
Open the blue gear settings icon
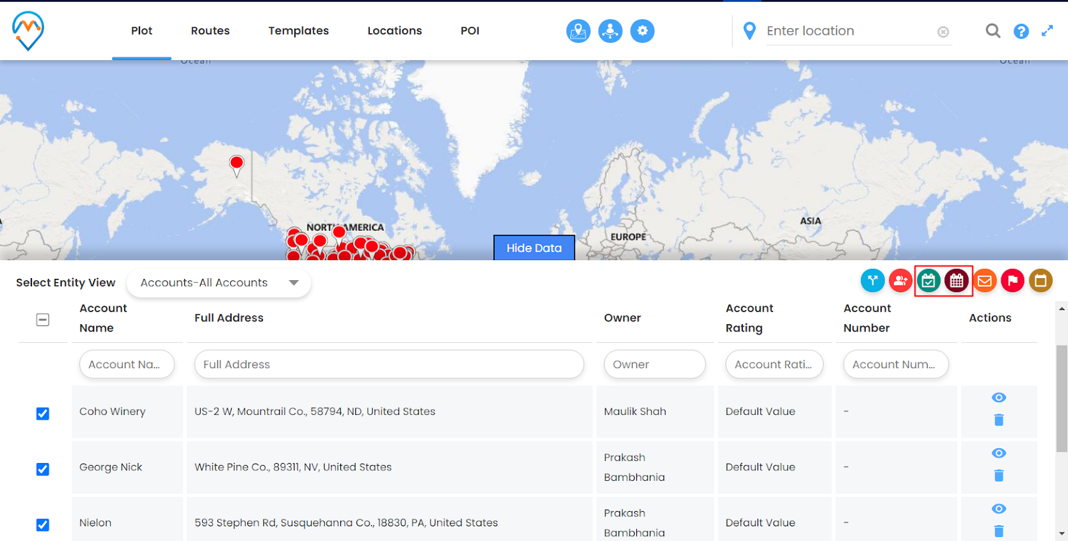point(642,31)
